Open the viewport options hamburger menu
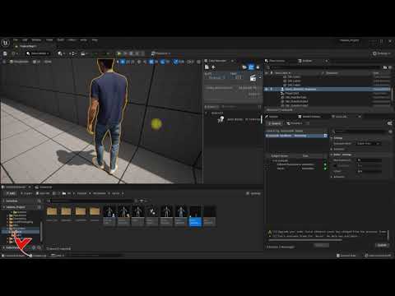Screen dimensions: 395x296 4,62
